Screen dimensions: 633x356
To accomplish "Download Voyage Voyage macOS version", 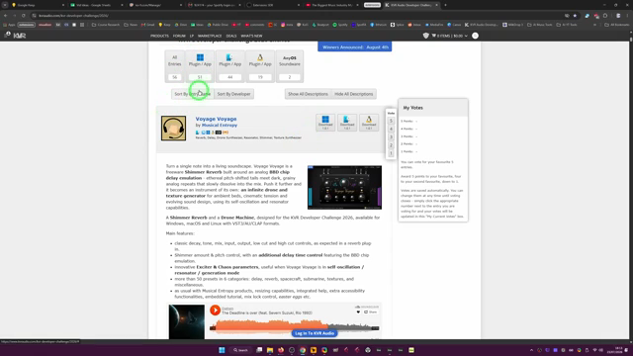I will coord(347,123).
